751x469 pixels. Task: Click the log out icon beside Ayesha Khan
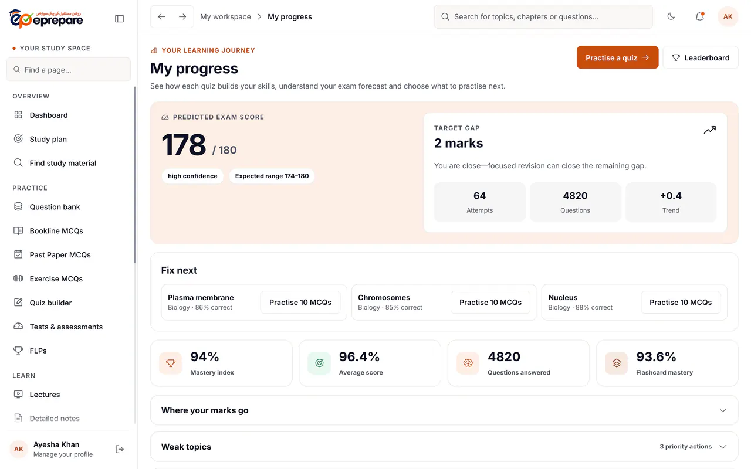point(120,449)
